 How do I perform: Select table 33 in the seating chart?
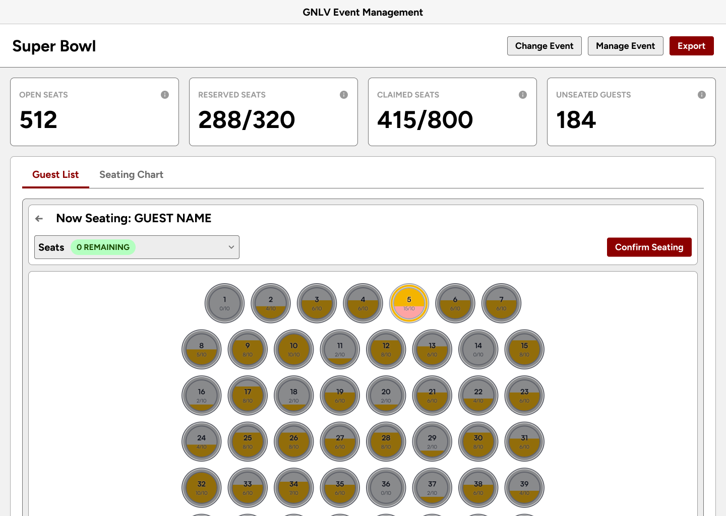pos(248,488)
